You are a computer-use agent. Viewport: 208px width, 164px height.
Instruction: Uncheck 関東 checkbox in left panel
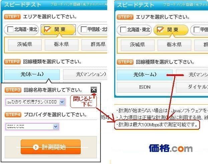(47, 29)
